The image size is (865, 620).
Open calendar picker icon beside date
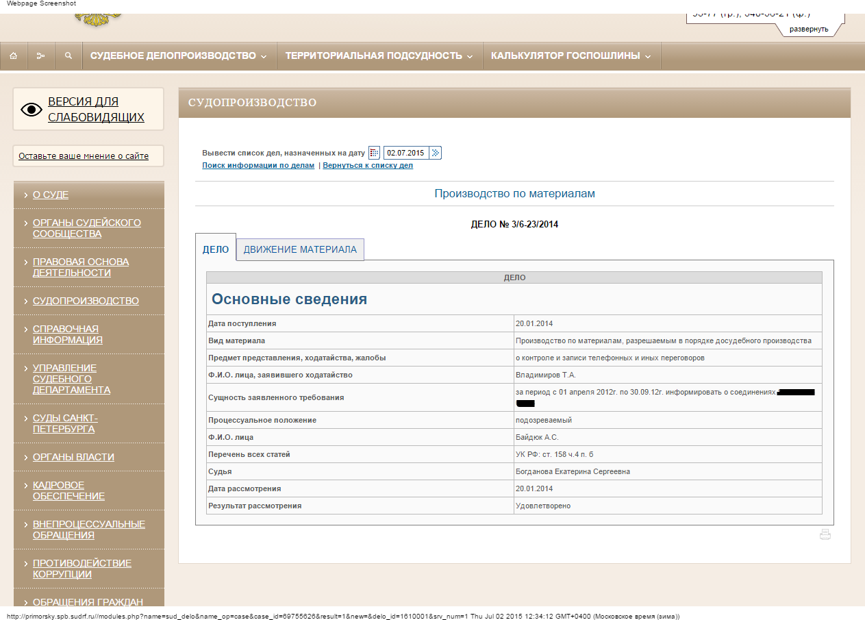point(374,153)
